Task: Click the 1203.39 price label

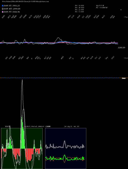Action: pyautogui.click(x=122, y=48)
